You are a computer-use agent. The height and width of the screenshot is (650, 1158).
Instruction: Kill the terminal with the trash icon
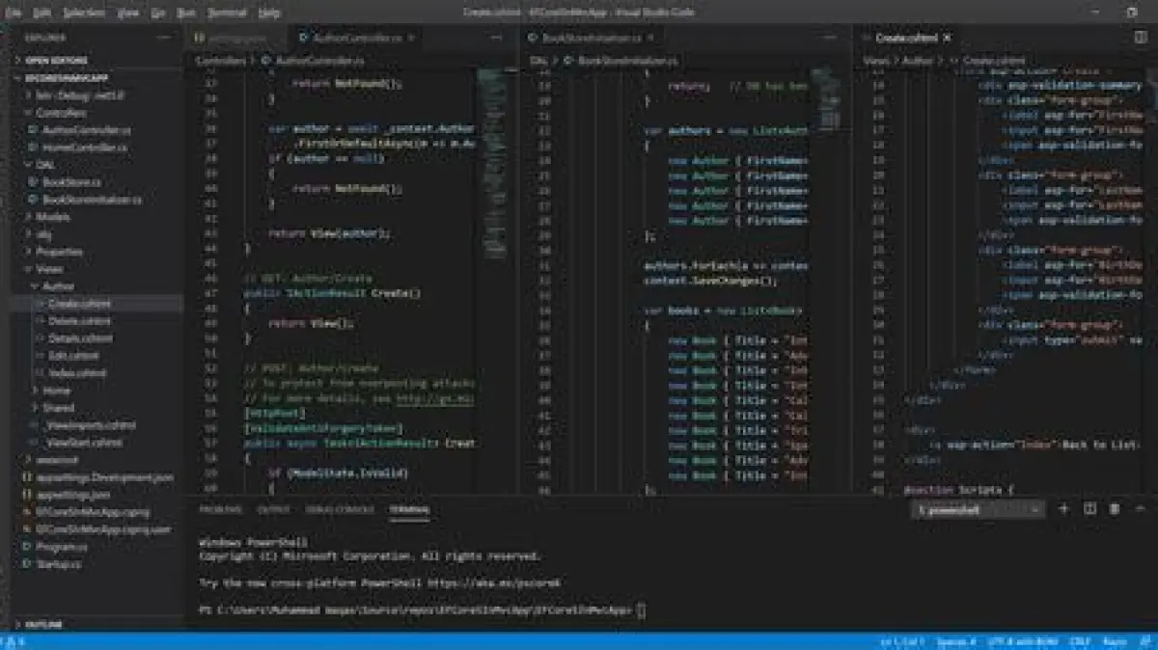(x=1115, y=509)
